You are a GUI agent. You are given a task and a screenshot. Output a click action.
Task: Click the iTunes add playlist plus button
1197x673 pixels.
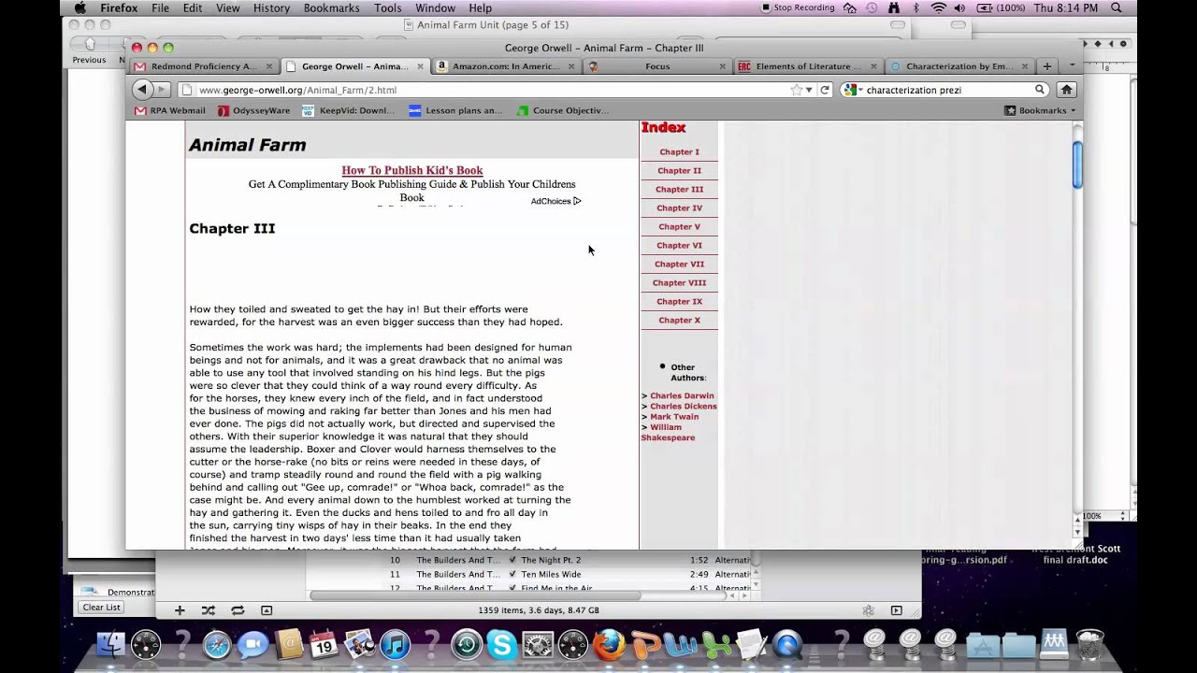tap(180, 610)
